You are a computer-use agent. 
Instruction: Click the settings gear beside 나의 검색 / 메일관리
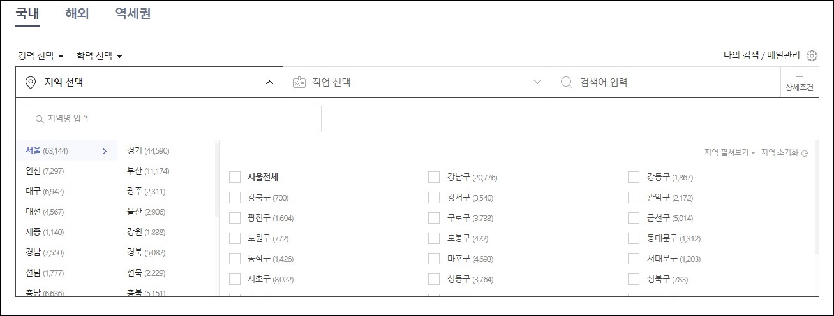point(812,55)
